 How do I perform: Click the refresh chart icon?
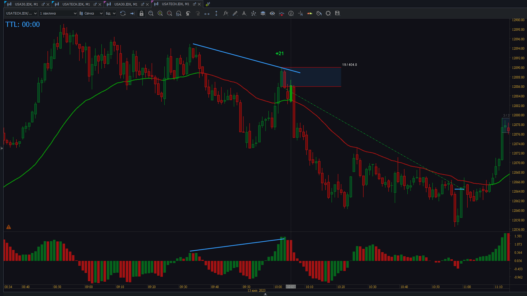(123, 13)
